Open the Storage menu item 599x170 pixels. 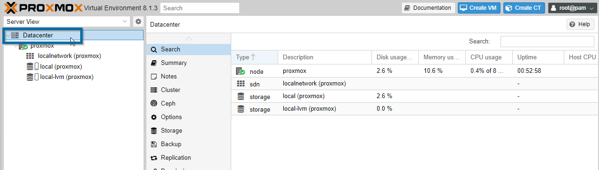coord(189,130)
